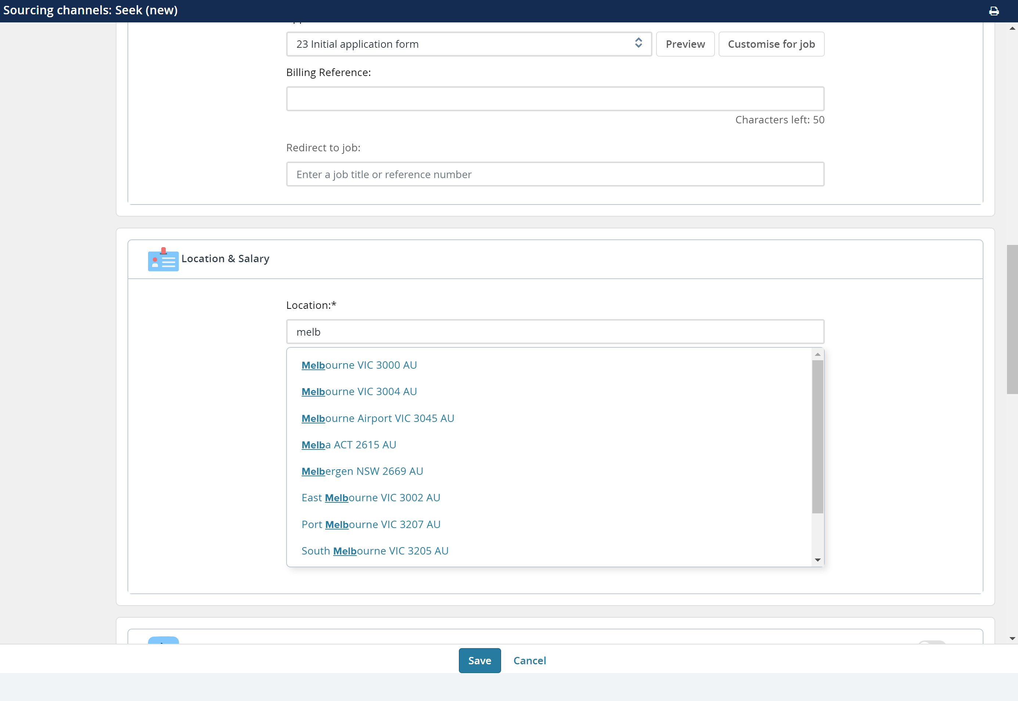Image resolution: width=1018 pixels, height=701 pixels.
Task: Click the suggestion list scrollbar thumb
Action: coord(817,437)
